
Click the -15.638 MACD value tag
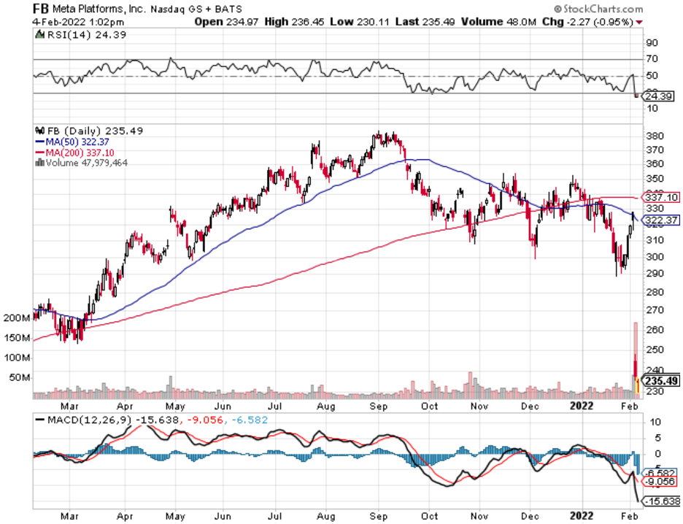tap(663, 501)
